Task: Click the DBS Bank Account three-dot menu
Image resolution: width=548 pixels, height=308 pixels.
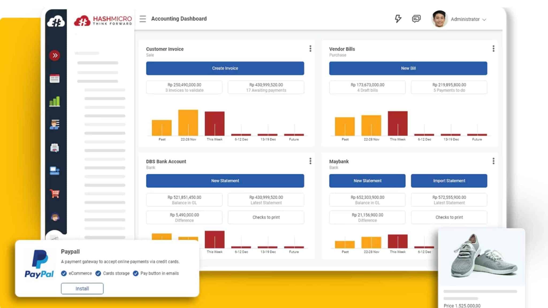Action: [310, 161]
